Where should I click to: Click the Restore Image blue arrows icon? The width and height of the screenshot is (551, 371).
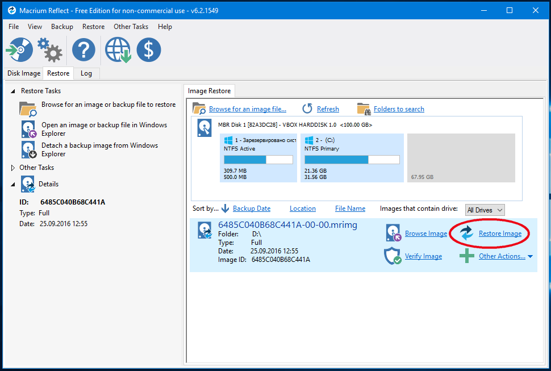pos(467,233)
